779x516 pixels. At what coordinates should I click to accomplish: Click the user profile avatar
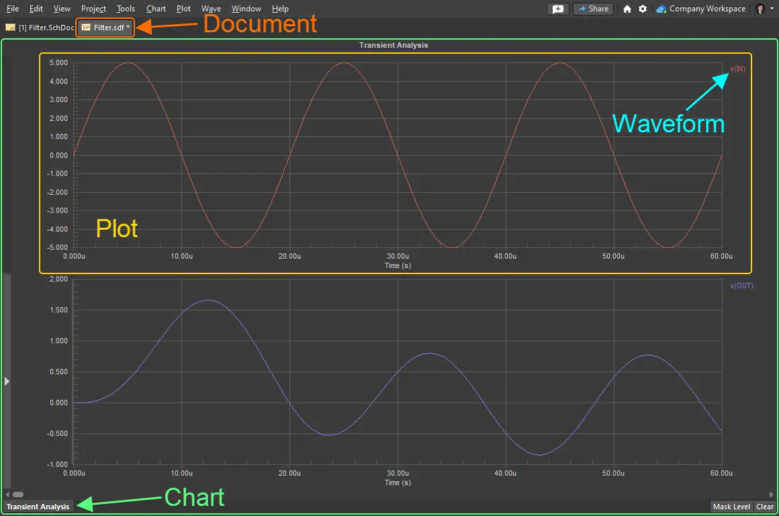[760, 9]
